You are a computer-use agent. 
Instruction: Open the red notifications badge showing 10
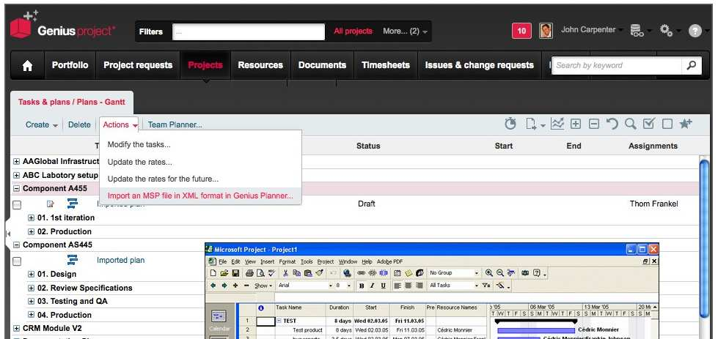click(521, 31)
